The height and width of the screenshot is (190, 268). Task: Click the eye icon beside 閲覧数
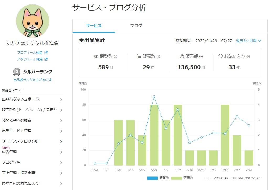(96, 56)
